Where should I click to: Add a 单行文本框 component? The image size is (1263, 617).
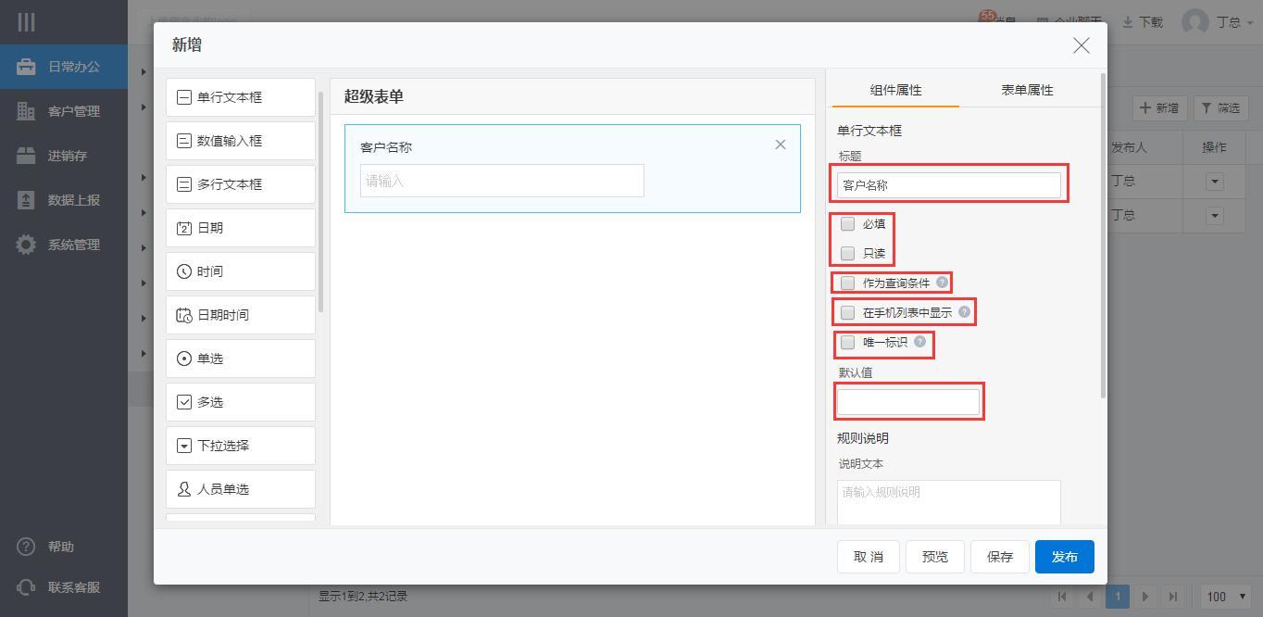pos(241,97)
